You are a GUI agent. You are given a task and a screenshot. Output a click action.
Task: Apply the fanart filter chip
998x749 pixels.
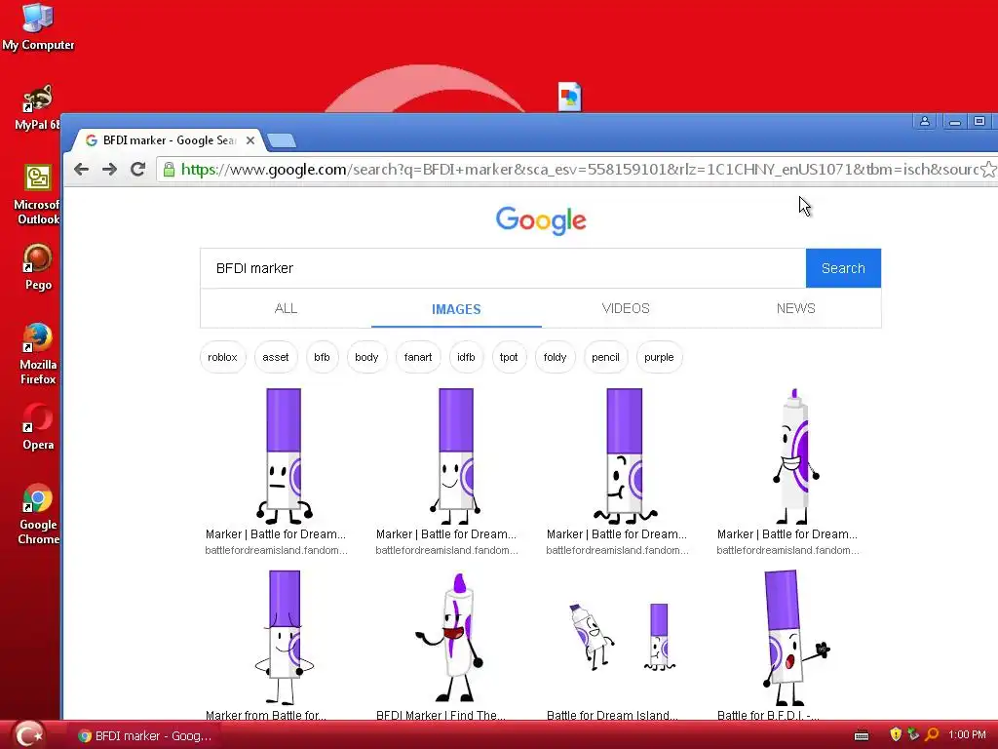pos(418,357)
